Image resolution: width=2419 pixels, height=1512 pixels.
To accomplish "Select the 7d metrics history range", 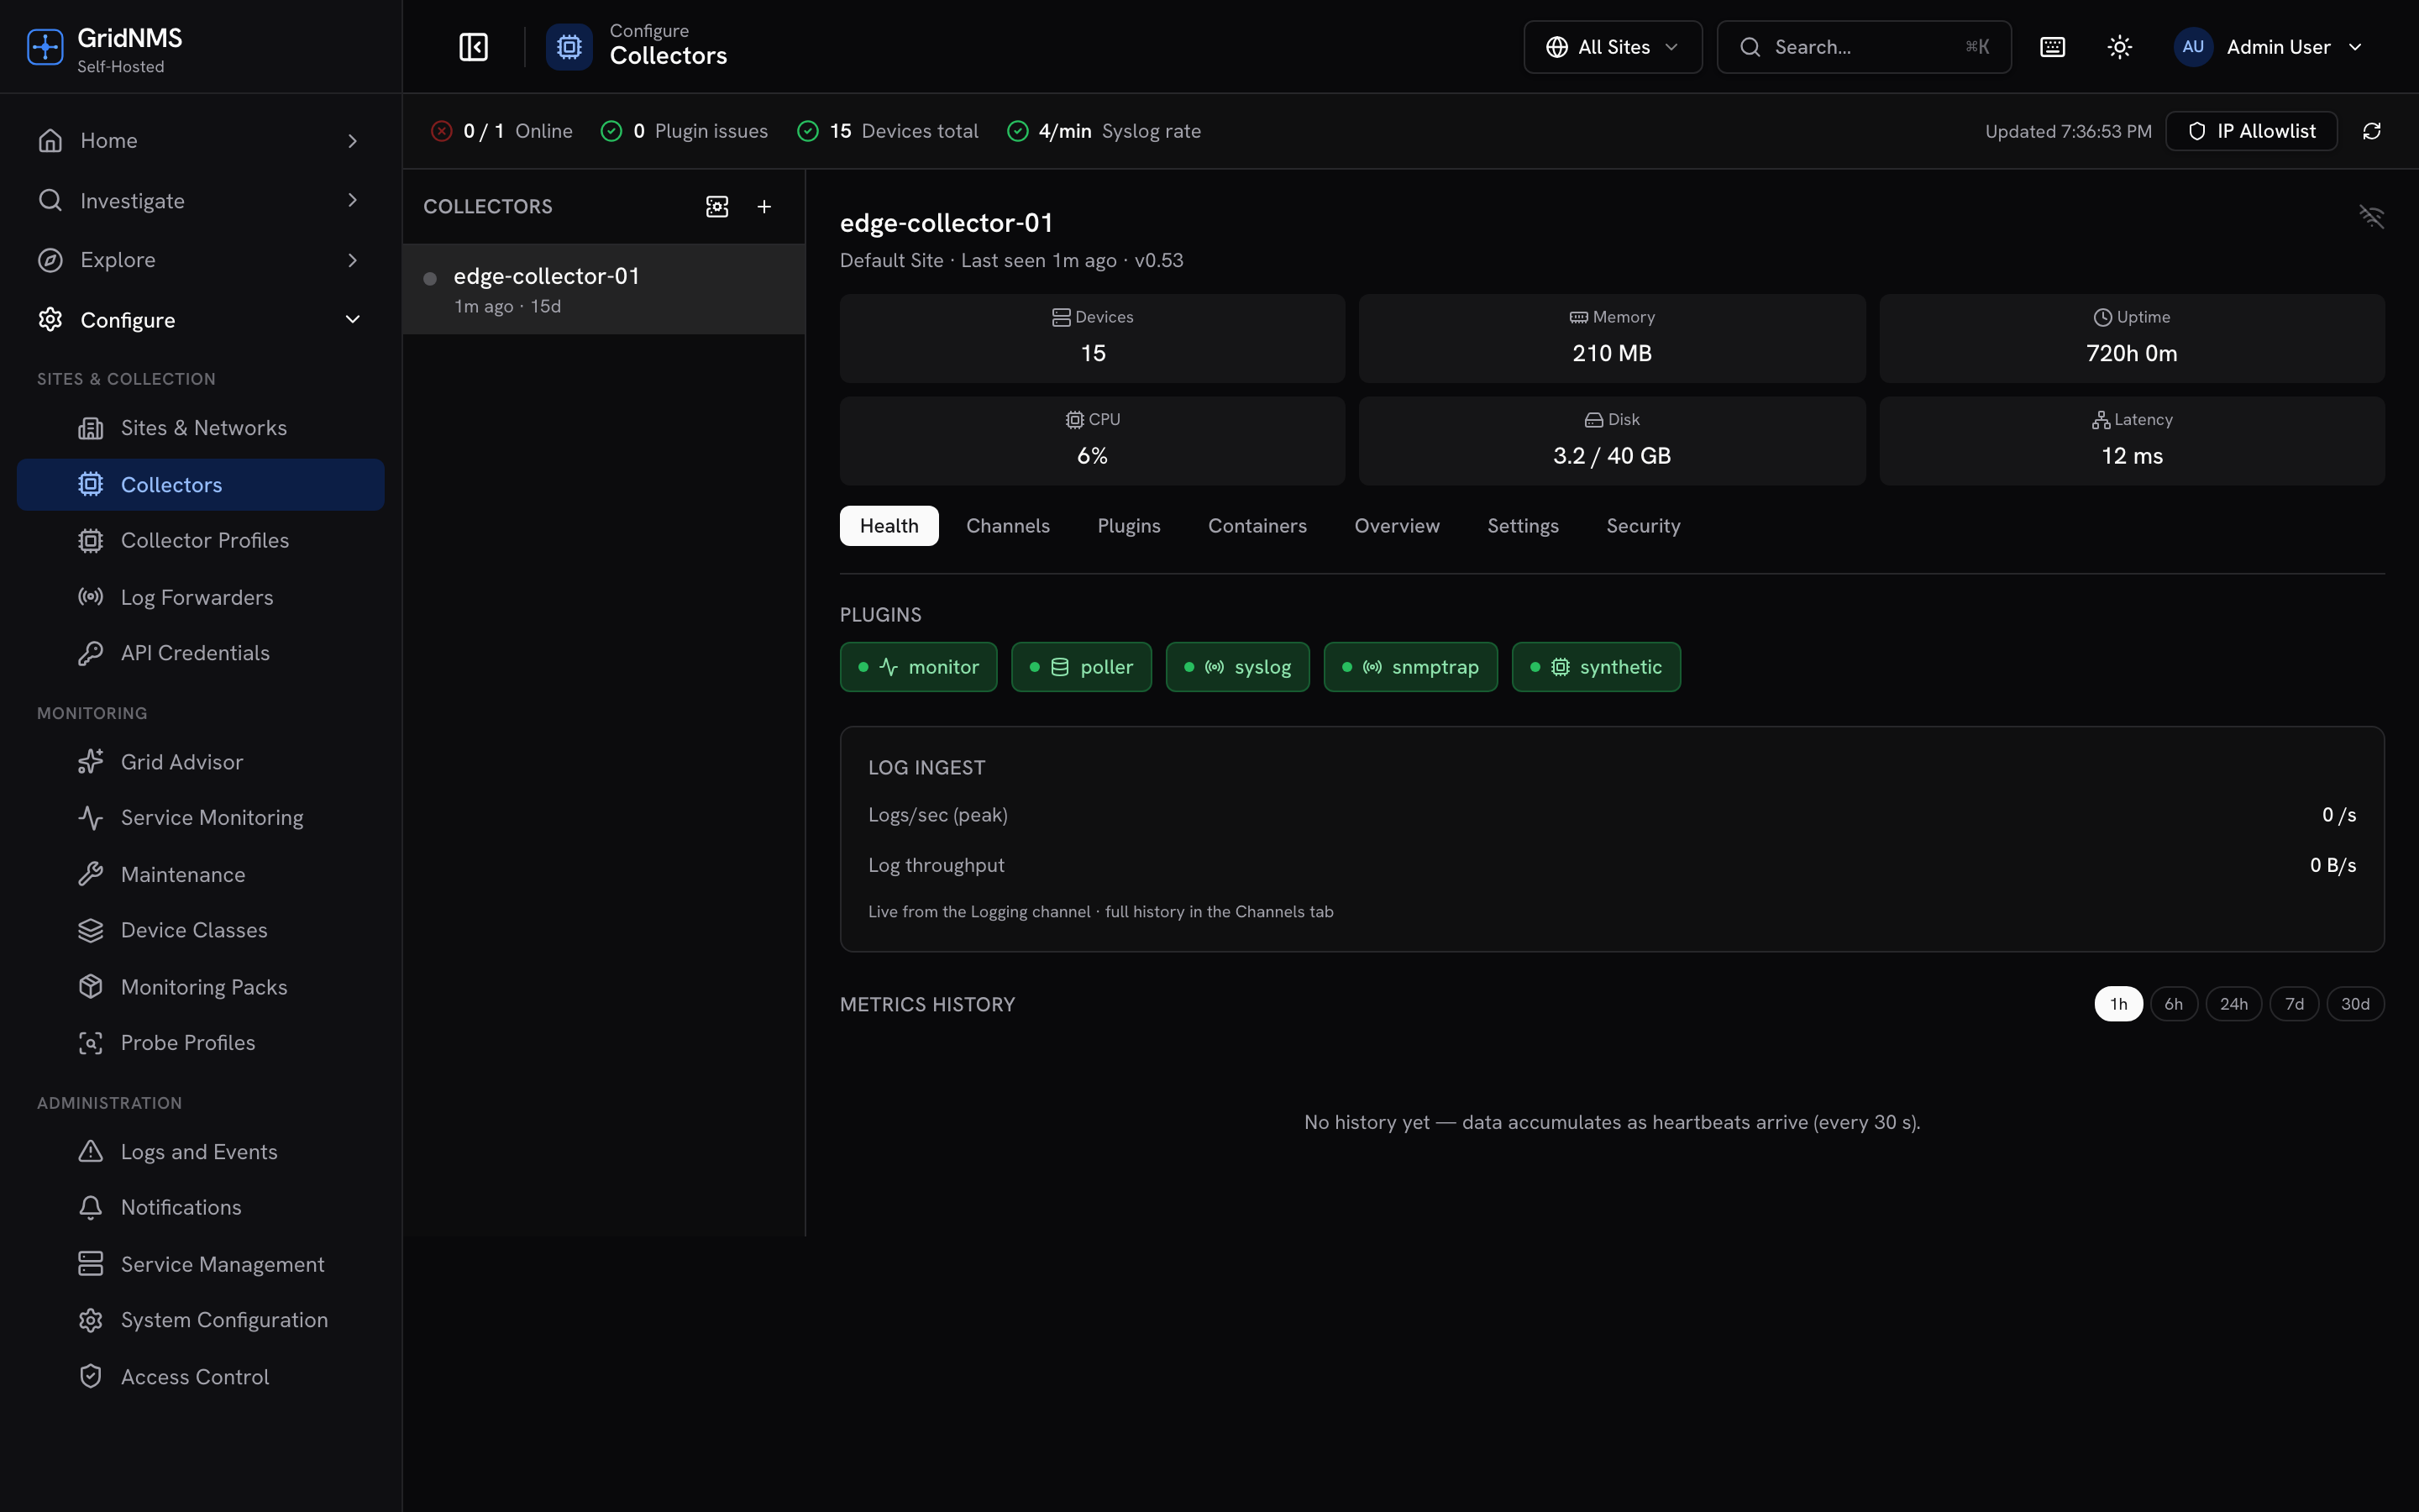I will pyautogui.click(x=2294, y=1004).
